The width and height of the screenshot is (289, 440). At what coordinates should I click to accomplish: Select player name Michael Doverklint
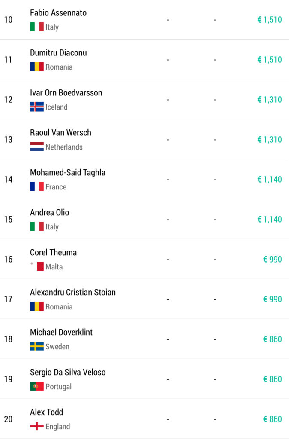pyautogui.click(x=61, y=333)
